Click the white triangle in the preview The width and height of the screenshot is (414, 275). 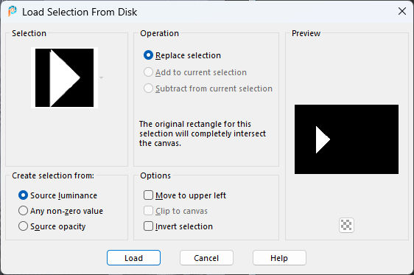point(322,140)
